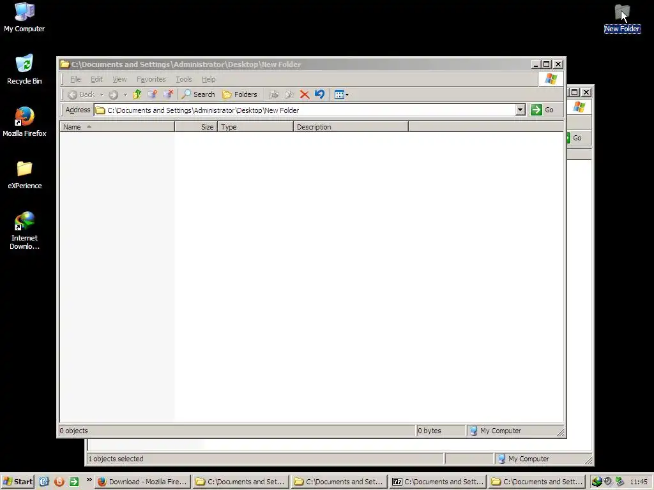This screenshot has height=490, width=654.
Task: Open the Start menu
Action: click(x=17, y=482)
